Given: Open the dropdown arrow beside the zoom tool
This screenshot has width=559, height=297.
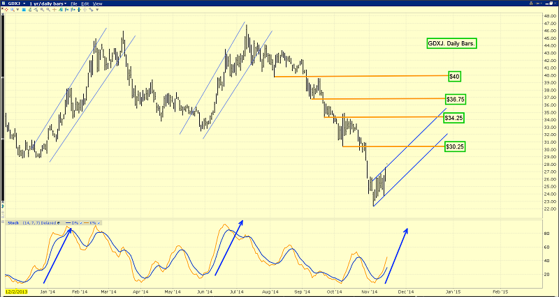Looking at the screenshot, I should point(18,10).
